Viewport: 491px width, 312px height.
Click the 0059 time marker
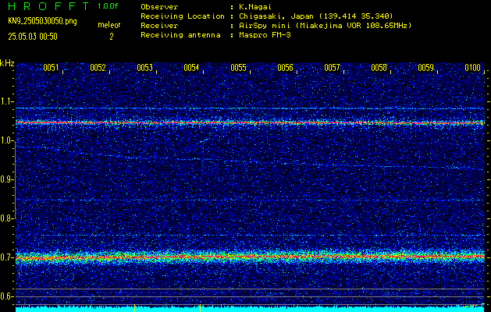(x=426, y=68)
